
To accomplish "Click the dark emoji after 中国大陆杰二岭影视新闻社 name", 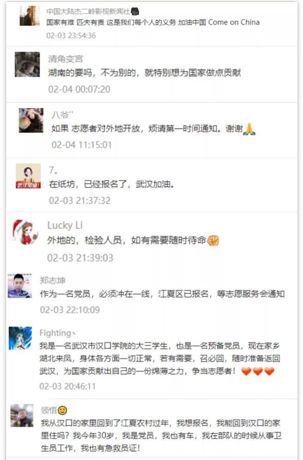I will coord(135,11).
